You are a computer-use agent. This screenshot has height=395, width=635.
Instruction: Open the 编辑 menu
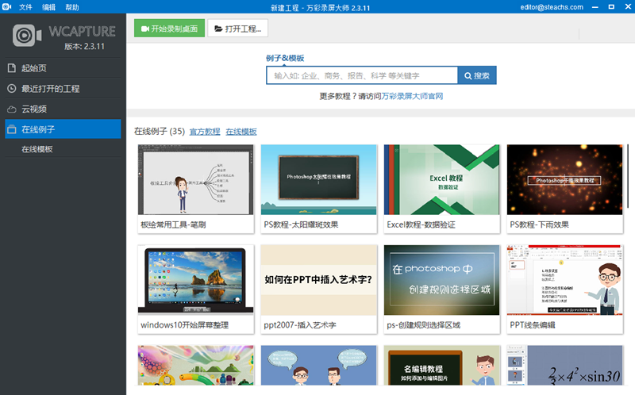[49, 7]
